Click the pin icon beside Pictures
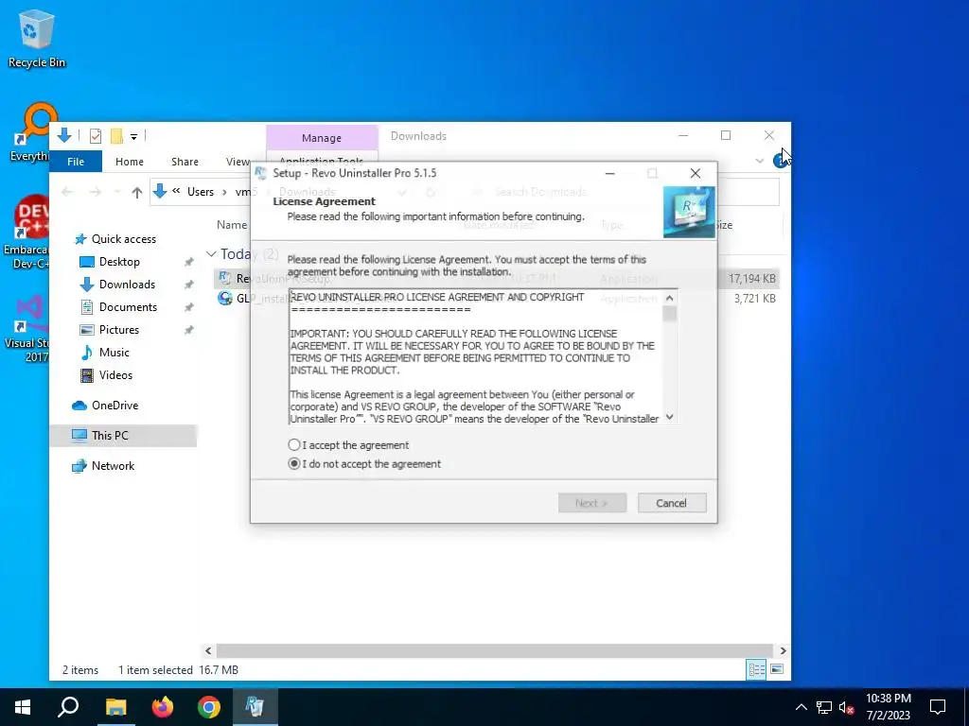 (x=188, y=330)
